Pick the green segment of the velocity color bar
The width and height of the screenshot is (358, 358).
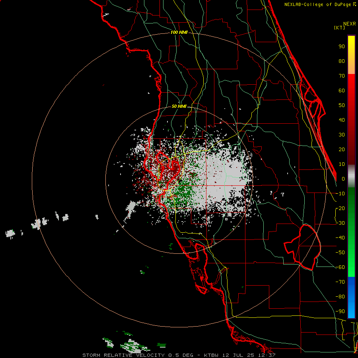pos(351,232)
